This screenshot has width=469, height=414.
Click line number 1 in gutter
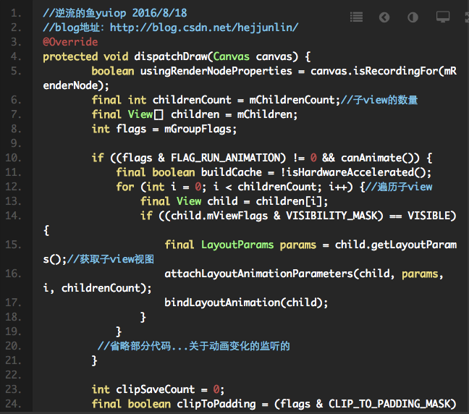[x=16, y=13]
